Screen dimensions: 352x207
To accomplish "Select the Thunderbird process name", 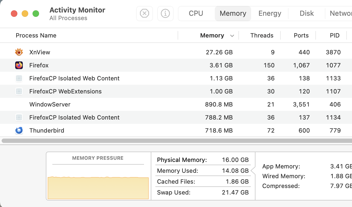I will coord(47,130).
